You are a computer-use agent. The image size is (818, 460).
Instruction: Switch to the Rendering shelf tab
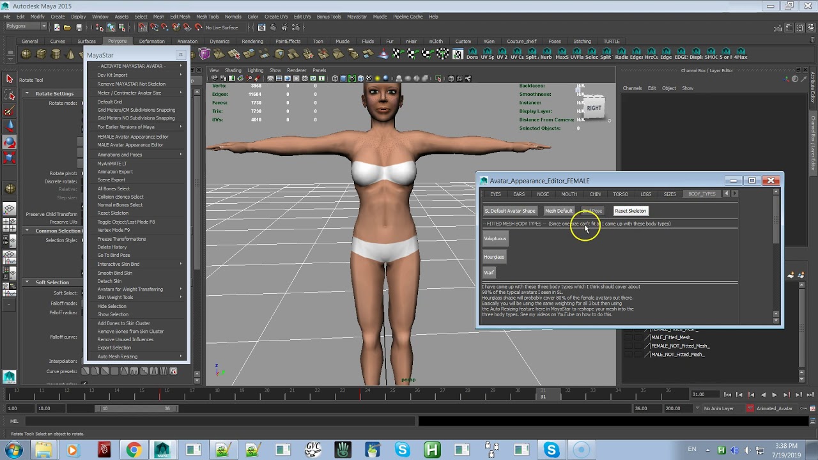[252, 42]
